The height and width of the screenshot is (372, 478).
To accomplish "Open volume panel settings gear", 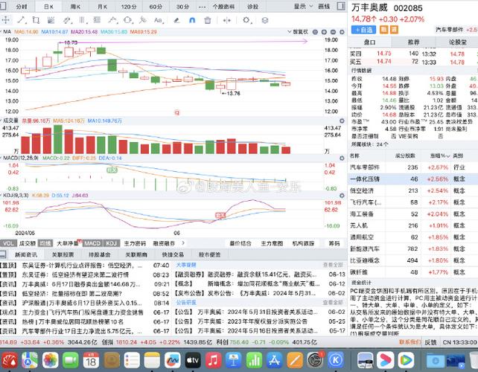I will 342,121.
